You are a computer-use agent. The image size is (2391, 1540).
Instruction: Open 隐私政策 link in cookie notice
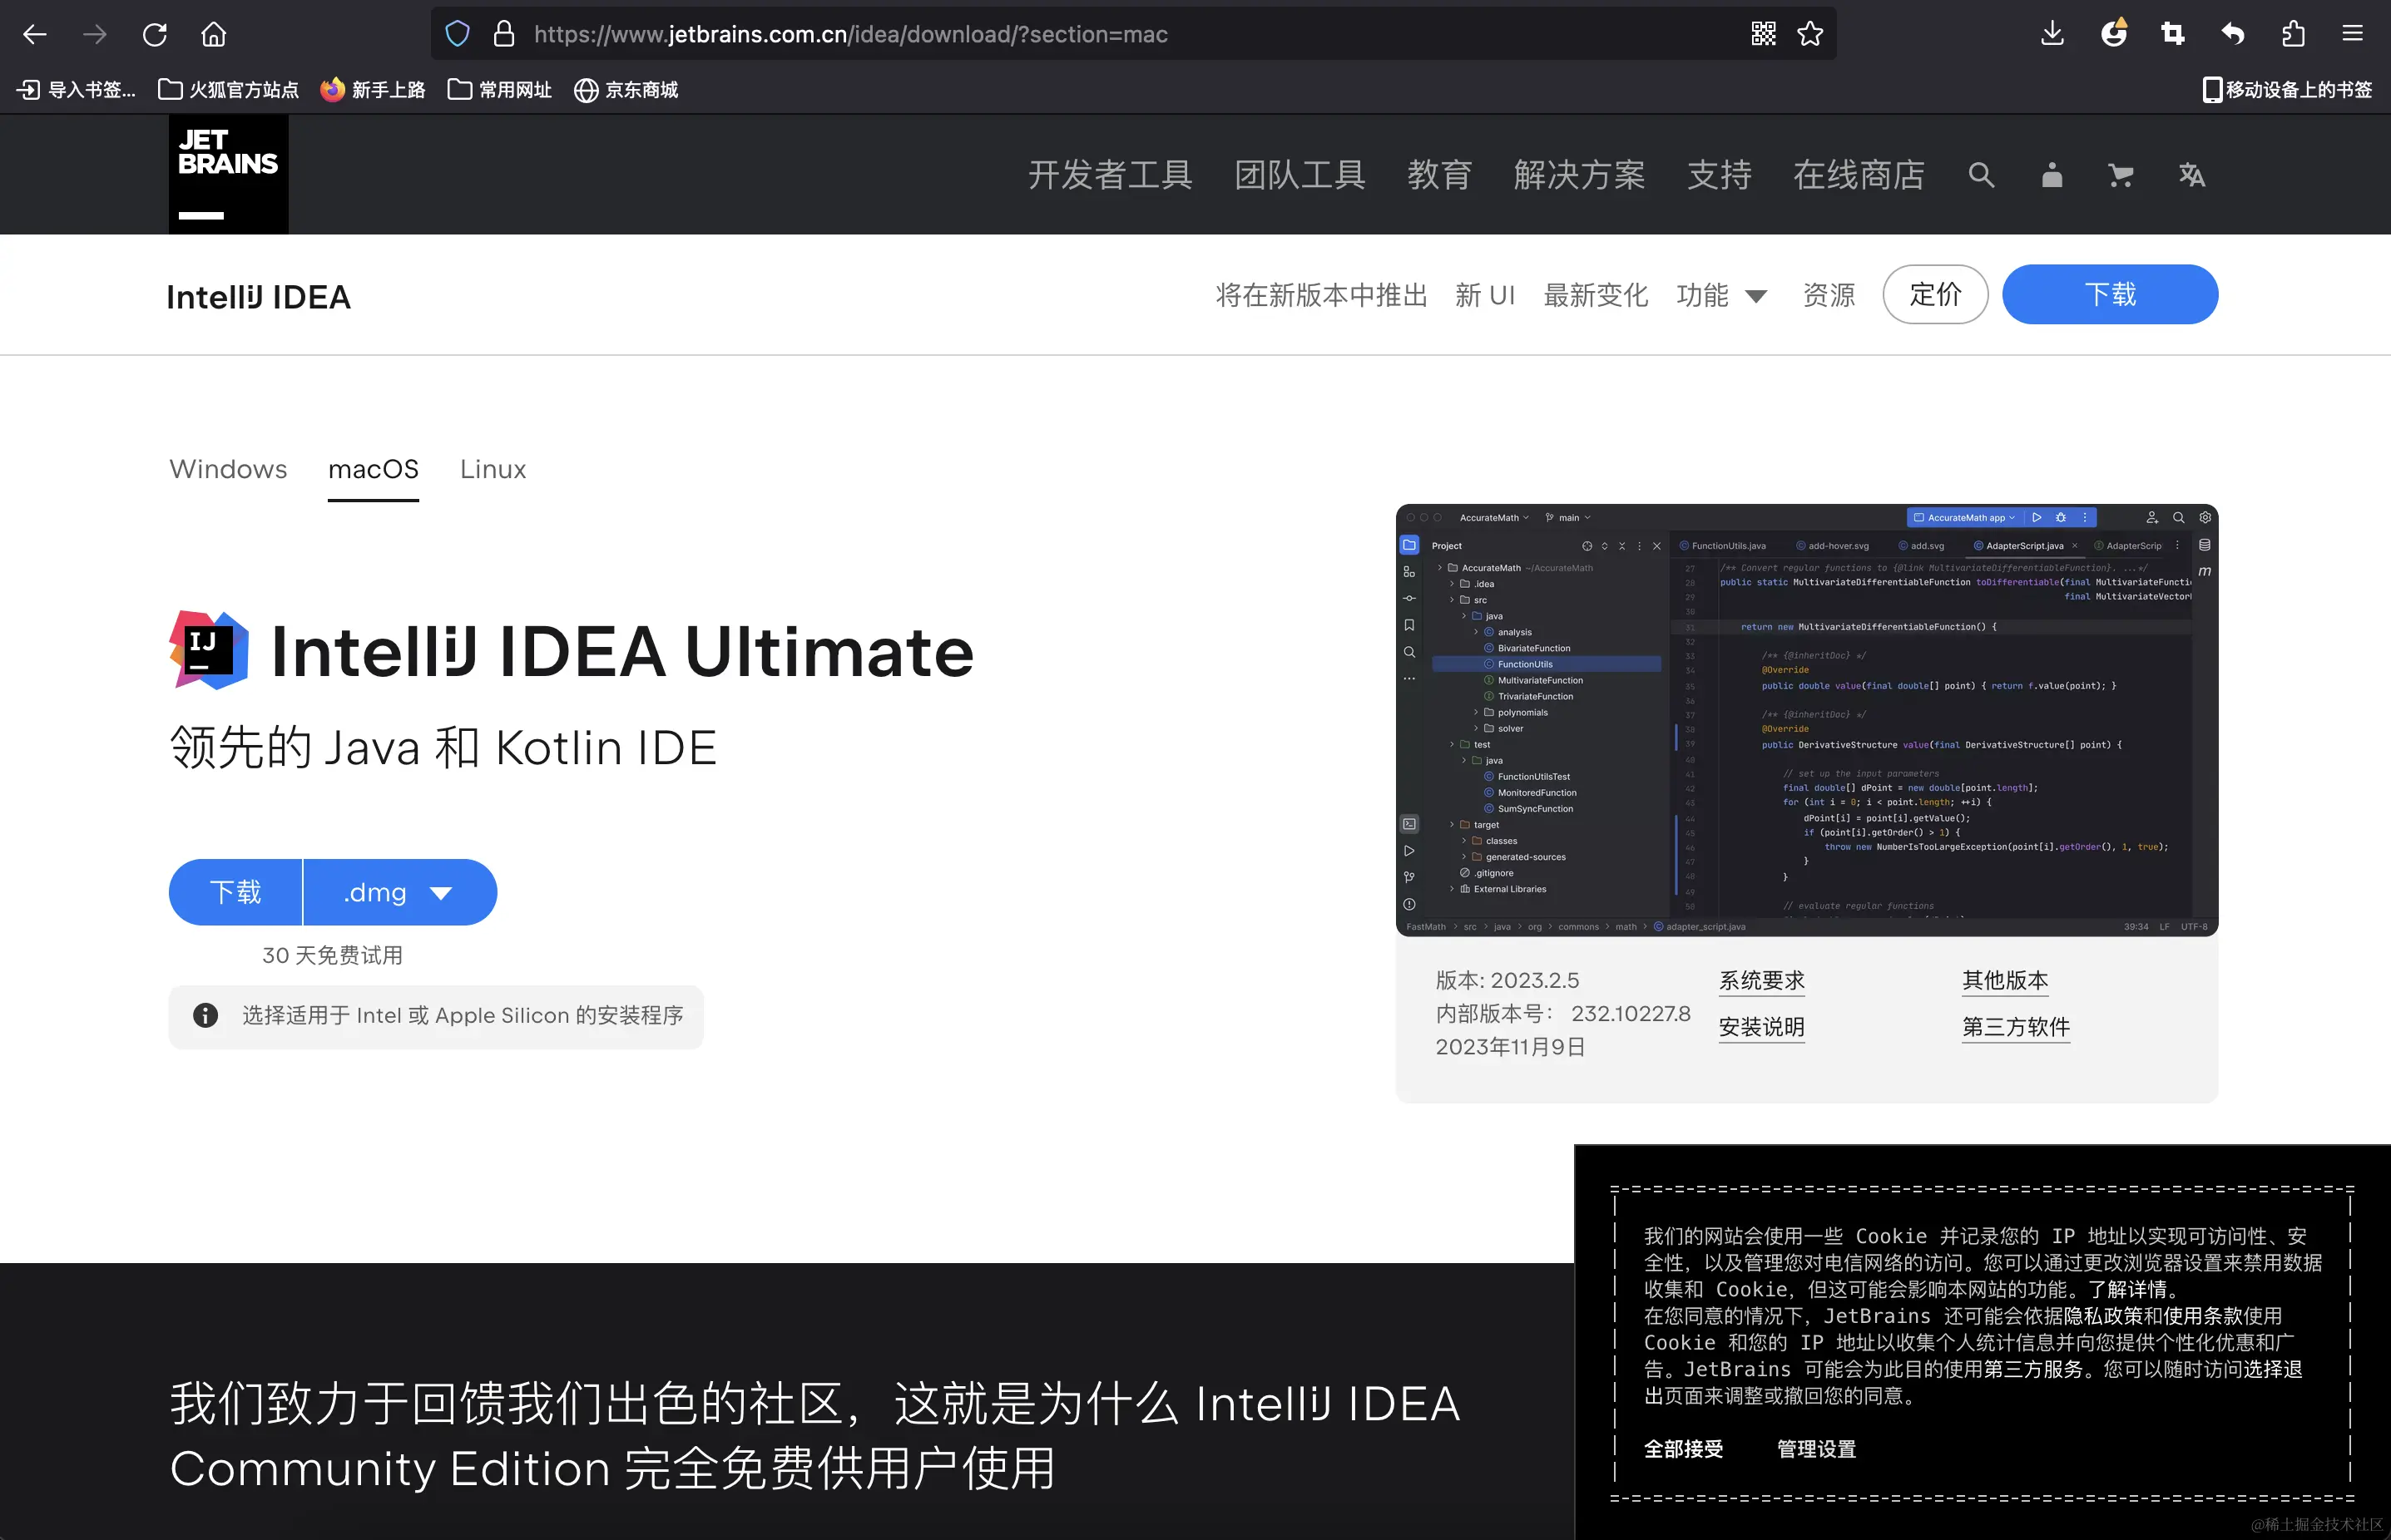pyautogui.click(x=2103, y=1316)
